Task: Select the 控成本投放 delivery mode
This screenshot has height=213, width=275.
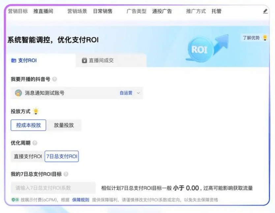Action: tap(28, 125)
